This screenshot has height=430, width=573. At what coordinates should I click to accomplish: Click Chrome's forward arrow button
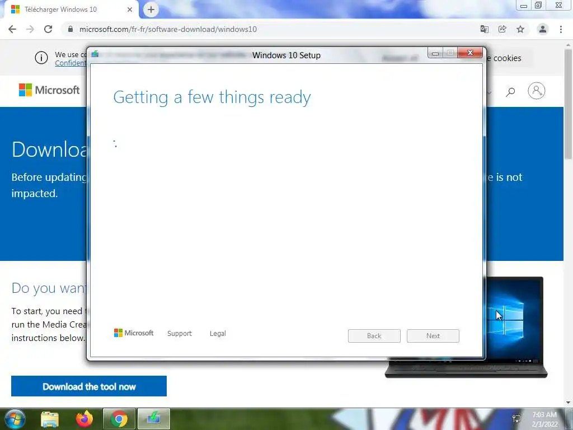tap(30, 29)
